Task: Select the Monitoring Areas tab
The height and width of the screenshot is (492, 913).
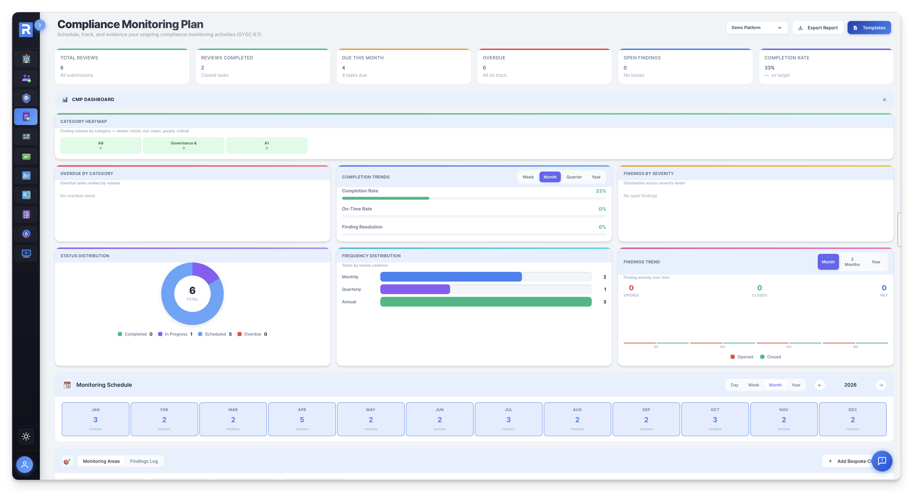Action: [101, 461]
